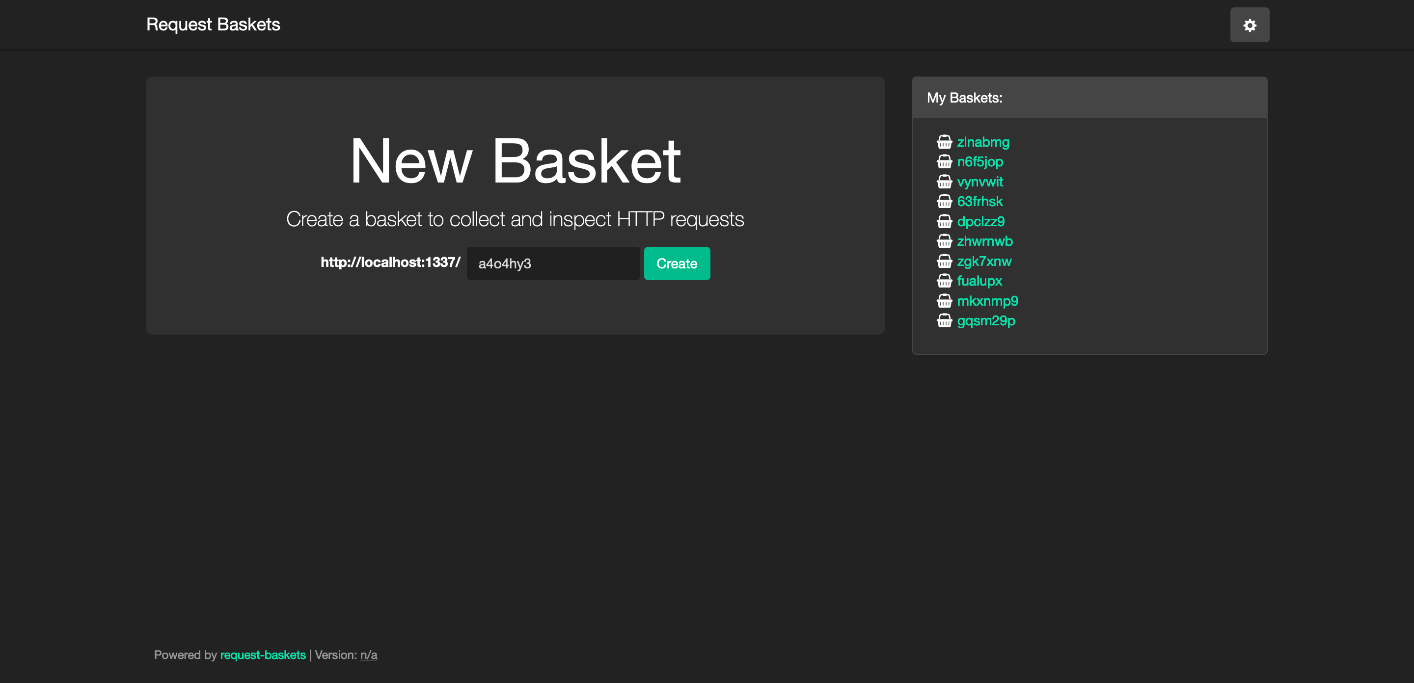
Task: Click the basket icon beside dpclzz9
Action: tap(944, 222)
